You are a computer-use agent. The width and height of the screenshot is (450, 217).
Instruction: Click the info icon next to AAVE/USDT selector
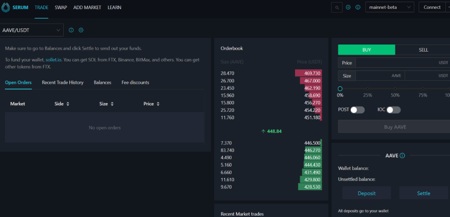71,30
